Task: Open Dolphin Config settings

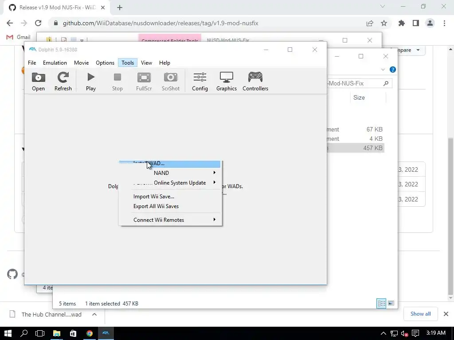Action: pyautogui.click(x=200, y=81)
